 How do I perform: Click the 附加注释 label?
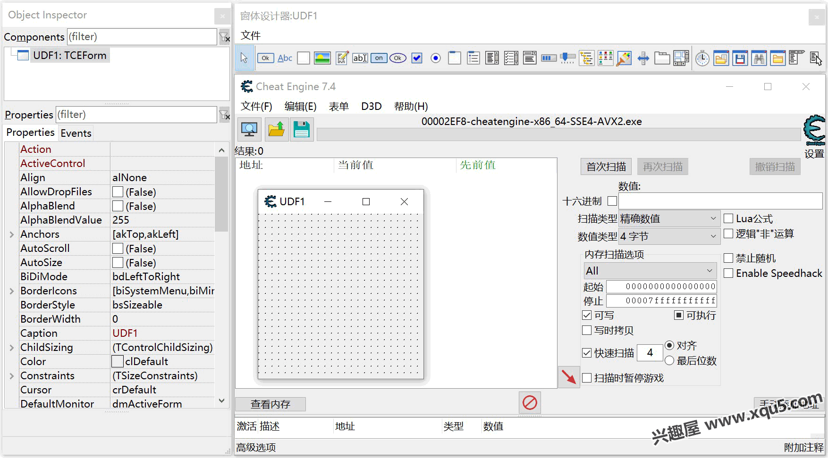tap(803, 447)
